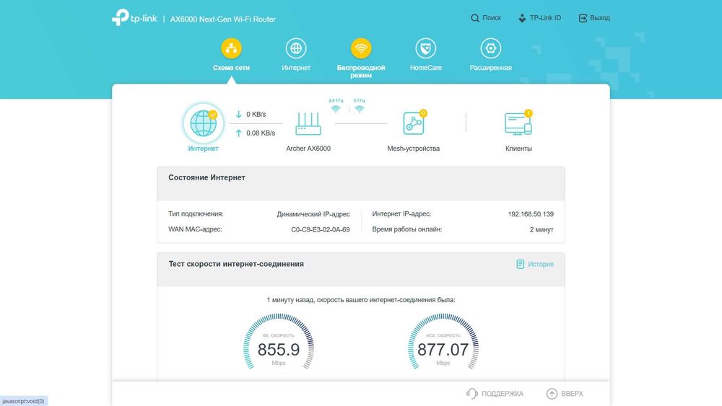The image size is (722, 406).
Task: Click the Archer AX6000 label
Action: [x=308, y=149]
